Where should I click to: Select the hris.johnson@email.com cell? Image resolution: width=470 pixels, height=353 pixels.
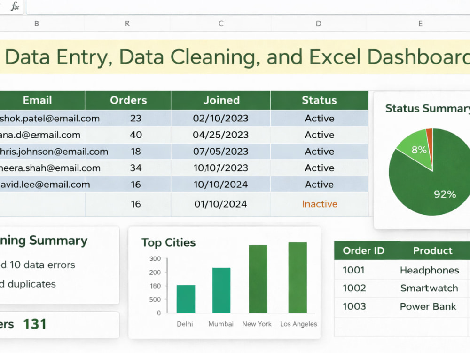42,151
